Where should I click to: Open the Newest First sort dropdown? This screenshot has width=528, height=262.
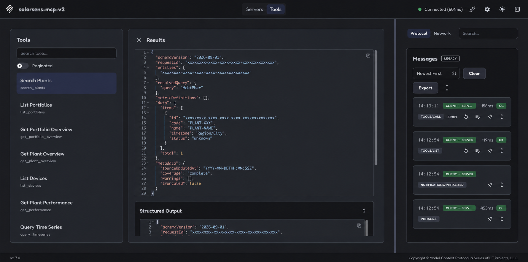tap(436, 73)
